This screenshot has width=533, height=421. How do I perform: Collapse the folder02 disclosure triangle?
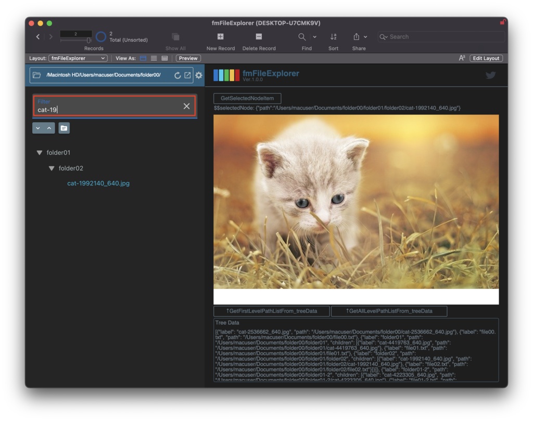point(51,168)
